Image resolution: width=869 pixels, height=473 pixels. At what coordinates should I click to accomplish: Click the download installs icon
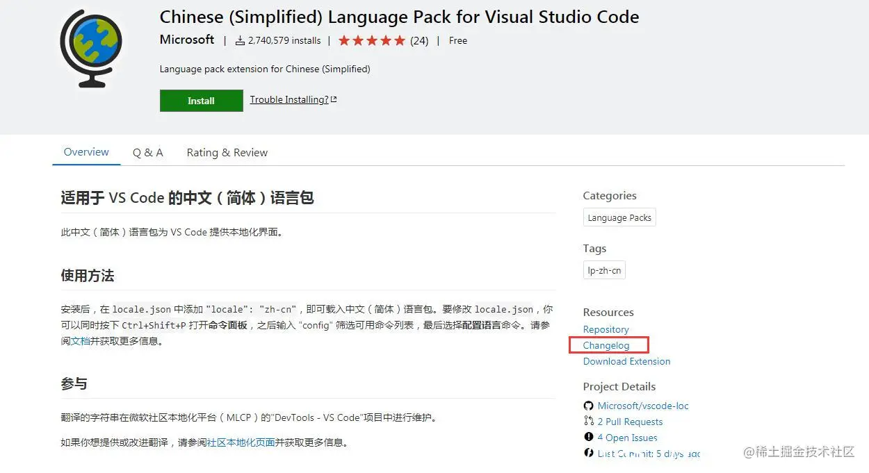240,41
